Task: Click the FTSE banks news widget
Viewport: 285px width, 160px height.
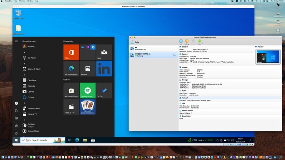Action: (x=200, y=140)
